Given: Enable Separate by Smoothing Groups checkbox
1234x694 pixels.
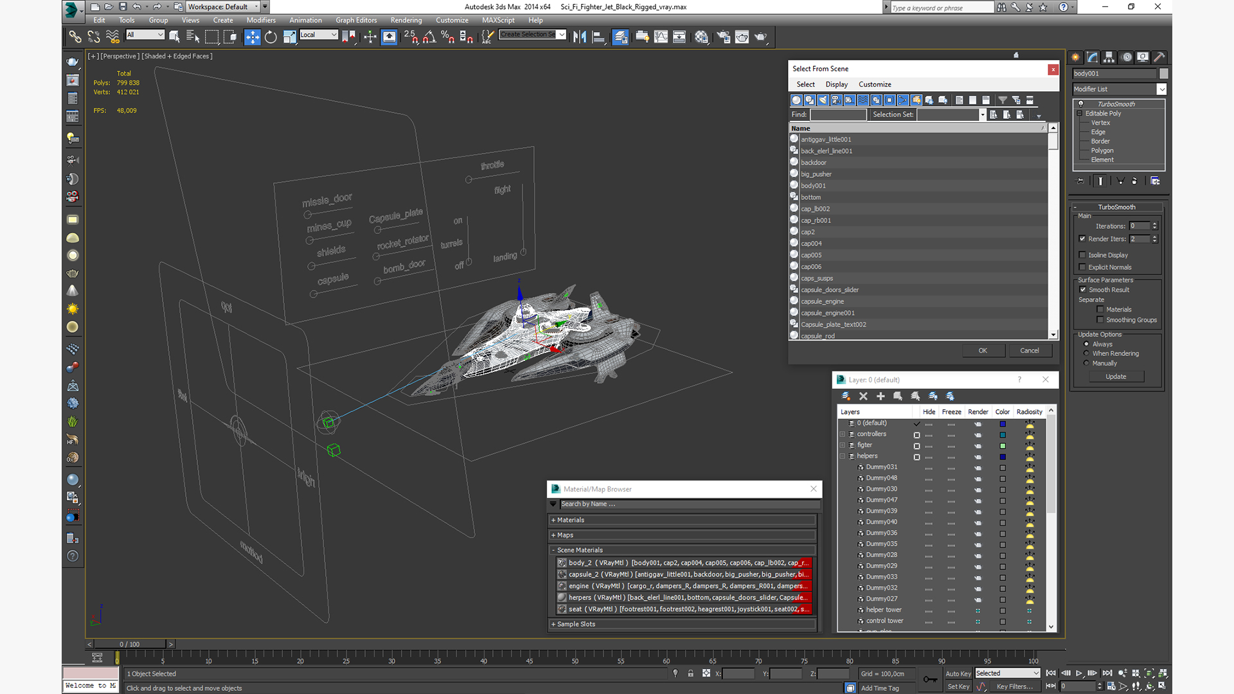Looking at the screenshot, I should 1100,320.
